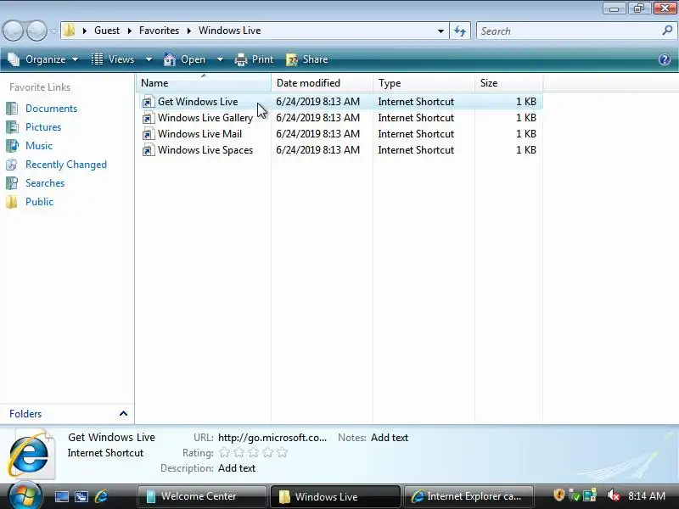Click the Views toolbar button
Viewport: 679px width, 509px height.
114,59
